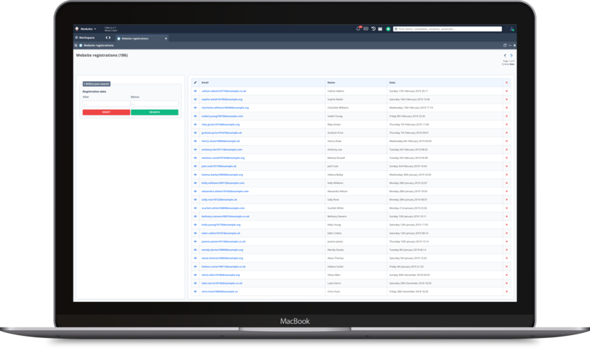Open email link graham.price10147@example.uk
Image resolution: width=590 pixels, height=349 pixels.
221,133
